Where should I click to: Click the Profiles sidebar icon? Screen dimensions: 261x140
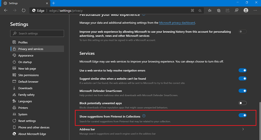point(14,42)
